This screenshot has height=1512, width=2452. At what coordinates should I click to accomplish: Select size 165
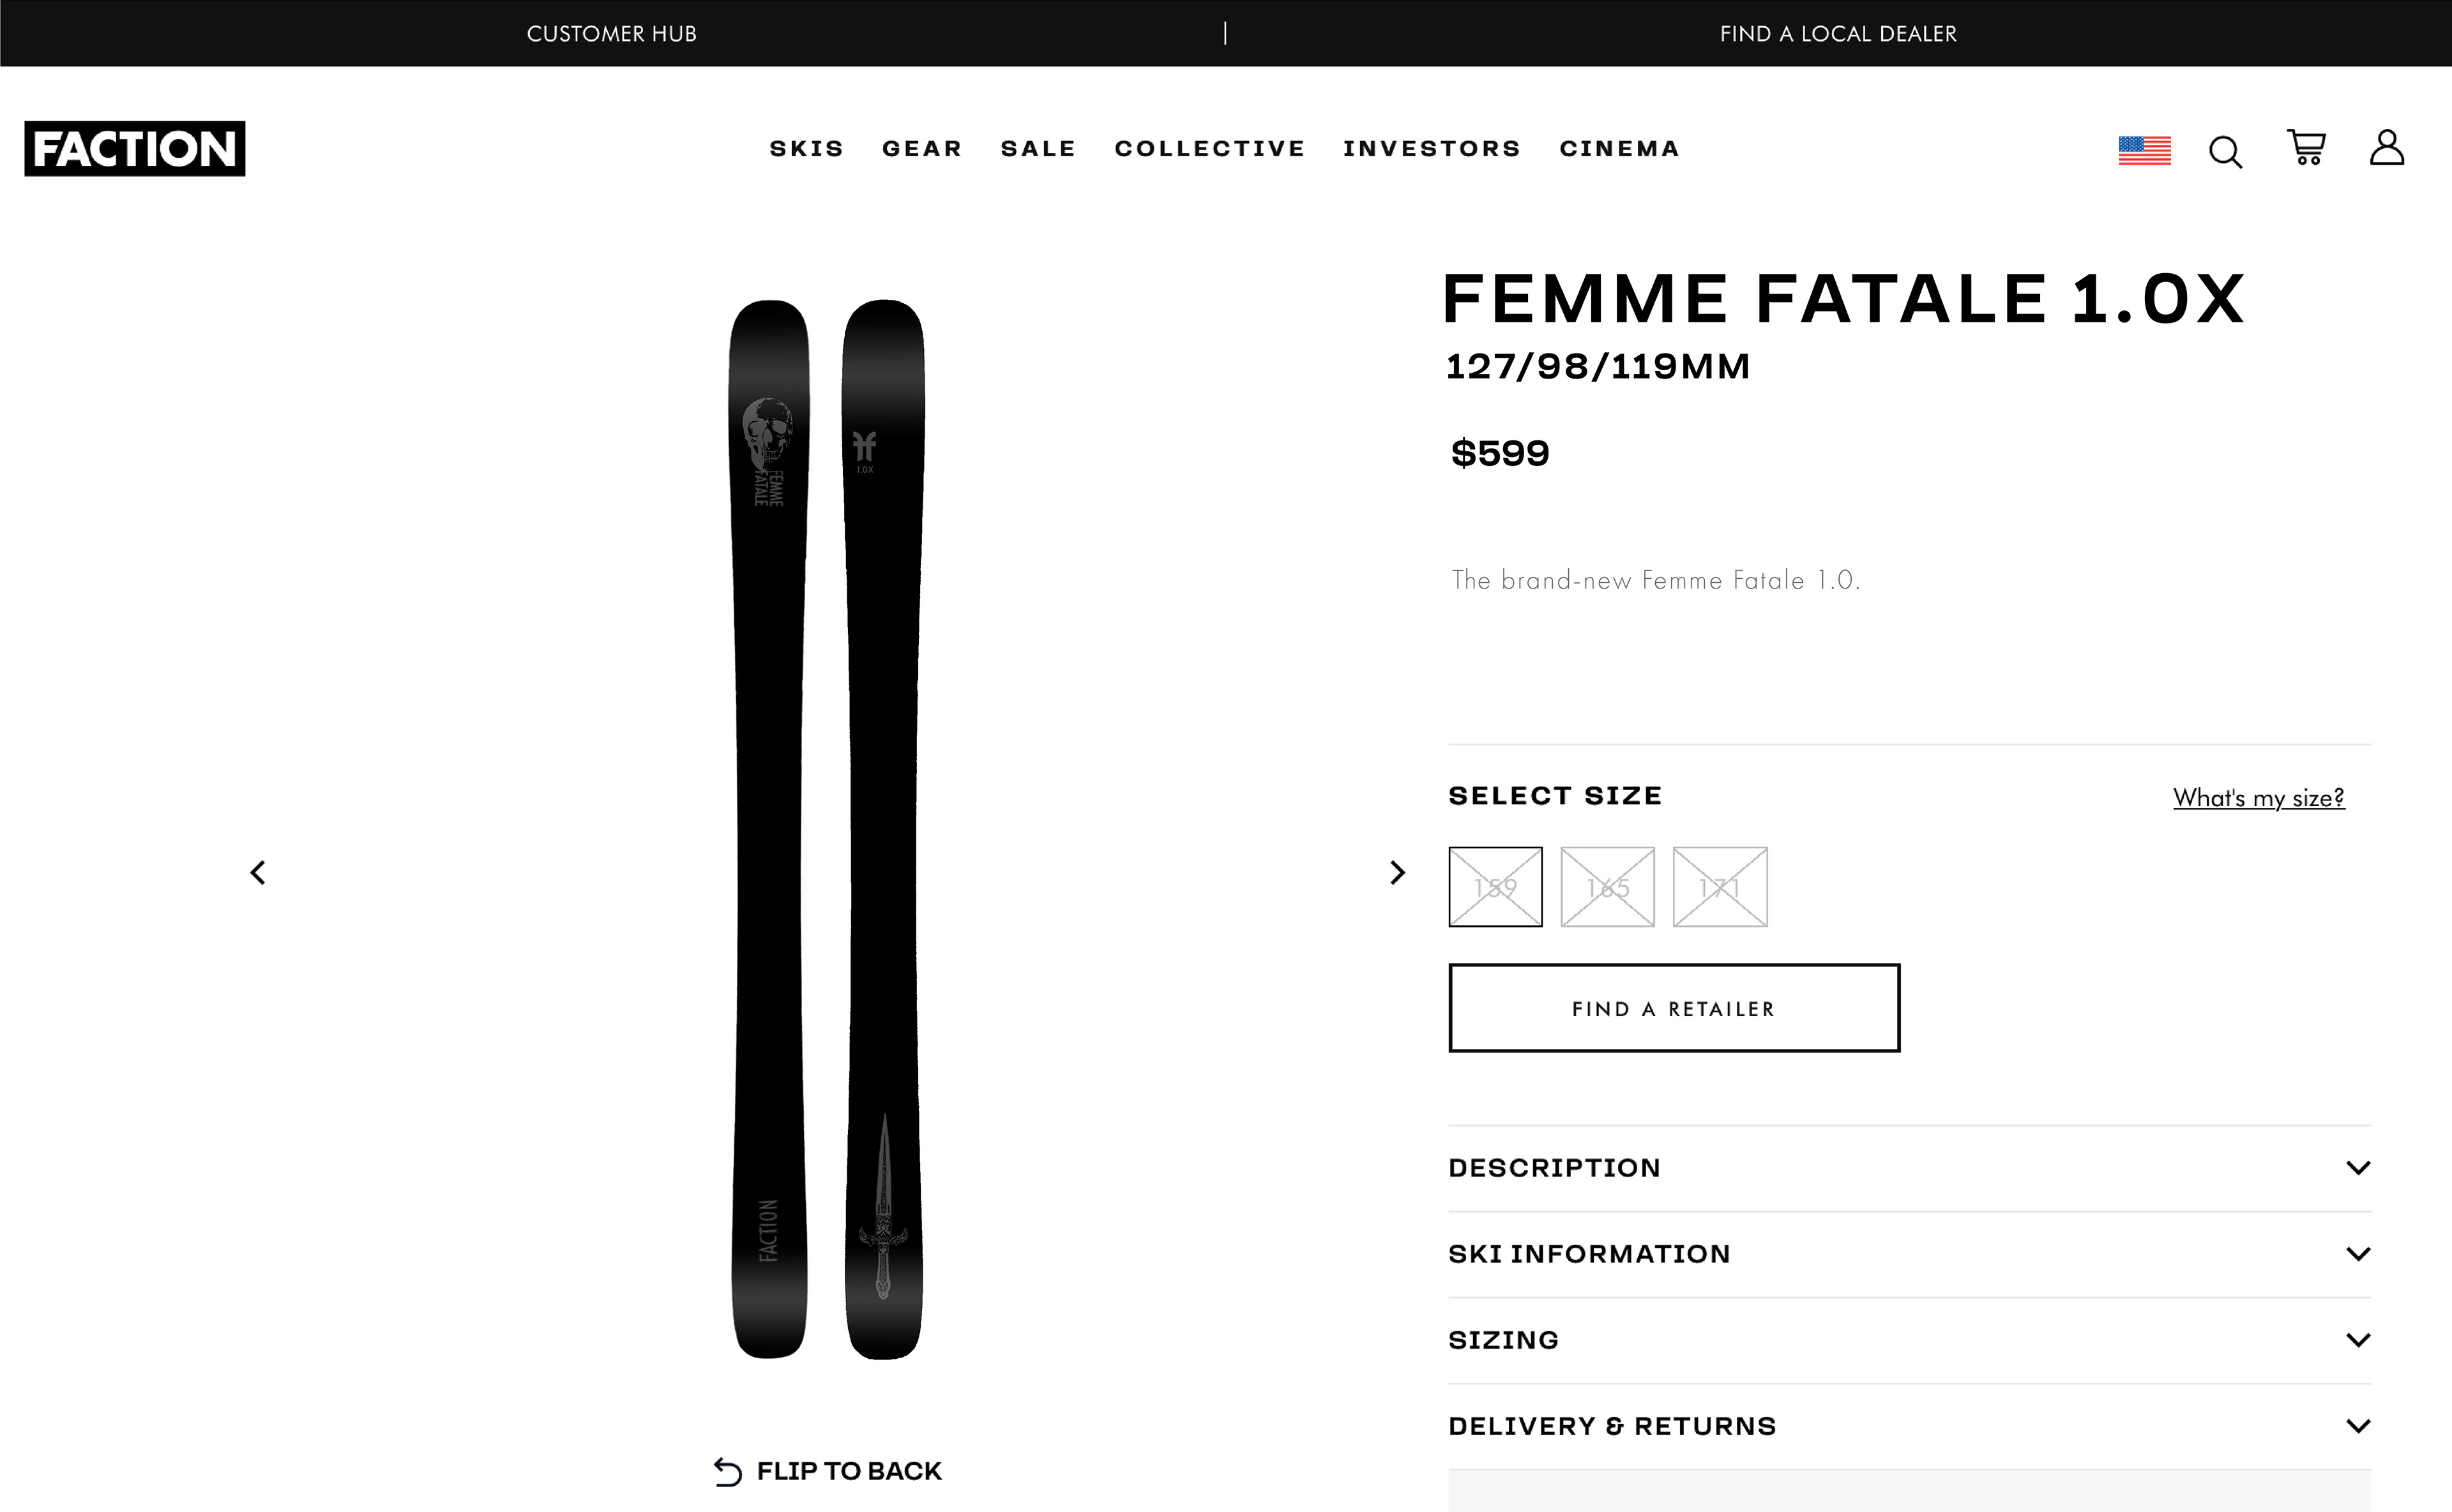click(1608, 887)
